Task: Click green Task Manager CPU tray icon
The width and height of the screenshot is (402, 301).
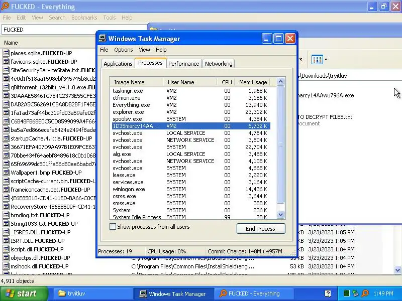Action: (346, 293)
